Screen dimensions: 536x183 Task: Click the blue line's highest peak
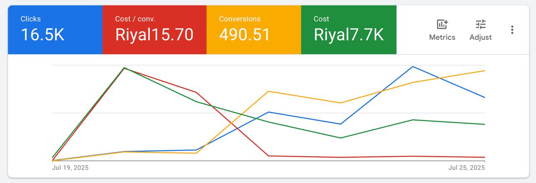coord(413,67)
